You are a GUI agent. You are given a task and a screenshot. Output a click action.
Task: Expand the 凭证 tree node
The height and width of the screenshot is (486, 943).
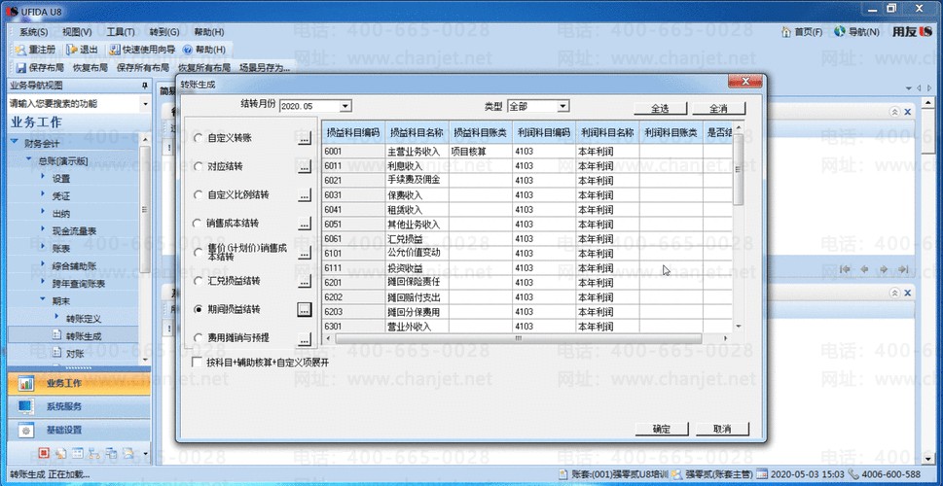[x=43, y=194]
